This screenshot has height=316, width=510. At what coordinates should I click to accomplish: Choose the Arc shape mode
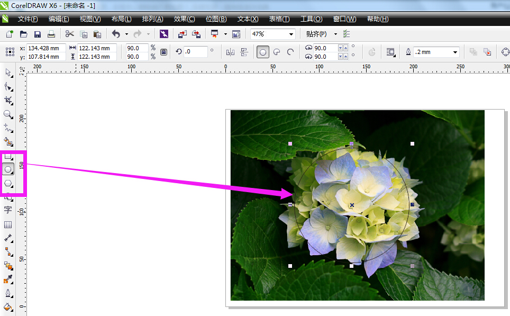(x=290, y=52)
